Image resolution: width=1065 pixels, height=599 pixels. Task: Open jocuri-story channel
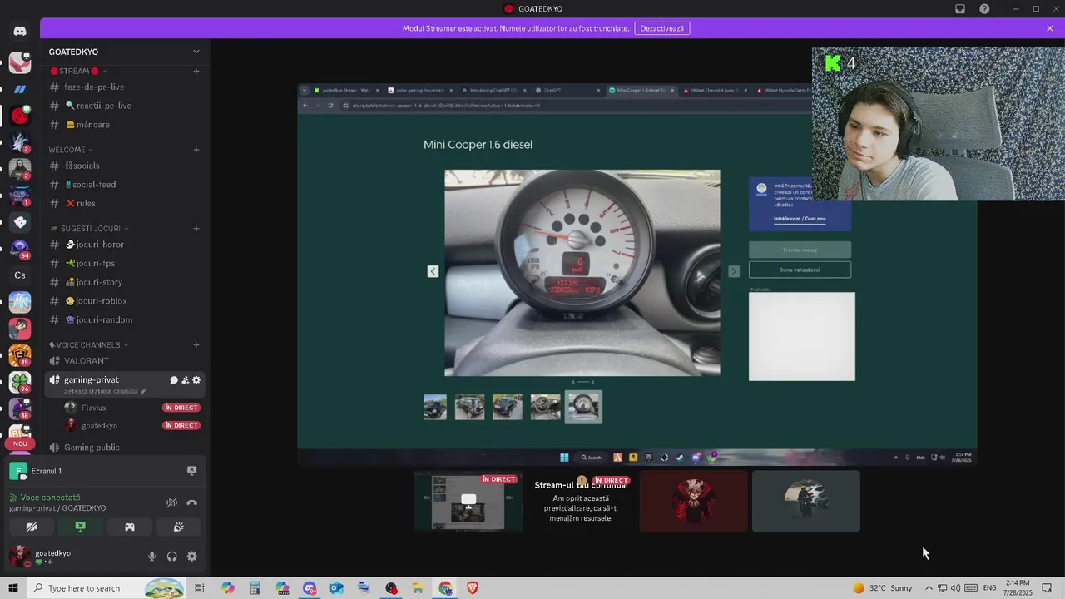click(x=125, y=282)
